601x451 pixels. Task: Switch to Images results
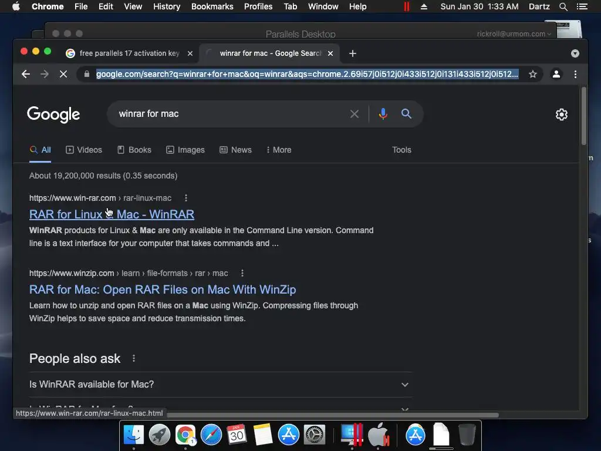(x=185, y=150)
